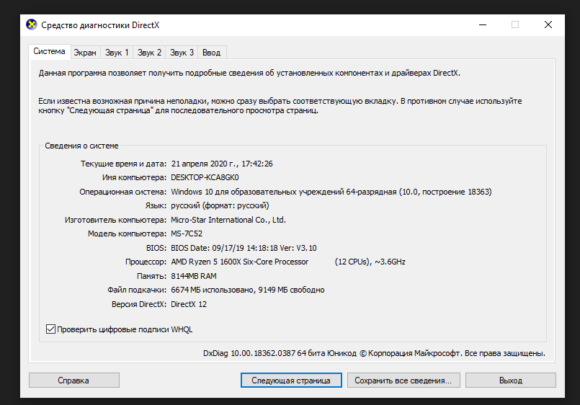Open the Звук 2 tab
This screenshot has width=580, height=405.
(x=149, y=53)
